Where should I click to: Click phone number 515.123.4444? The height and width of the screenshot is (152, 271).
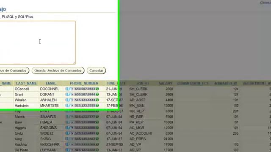click(x=85, y=100)
